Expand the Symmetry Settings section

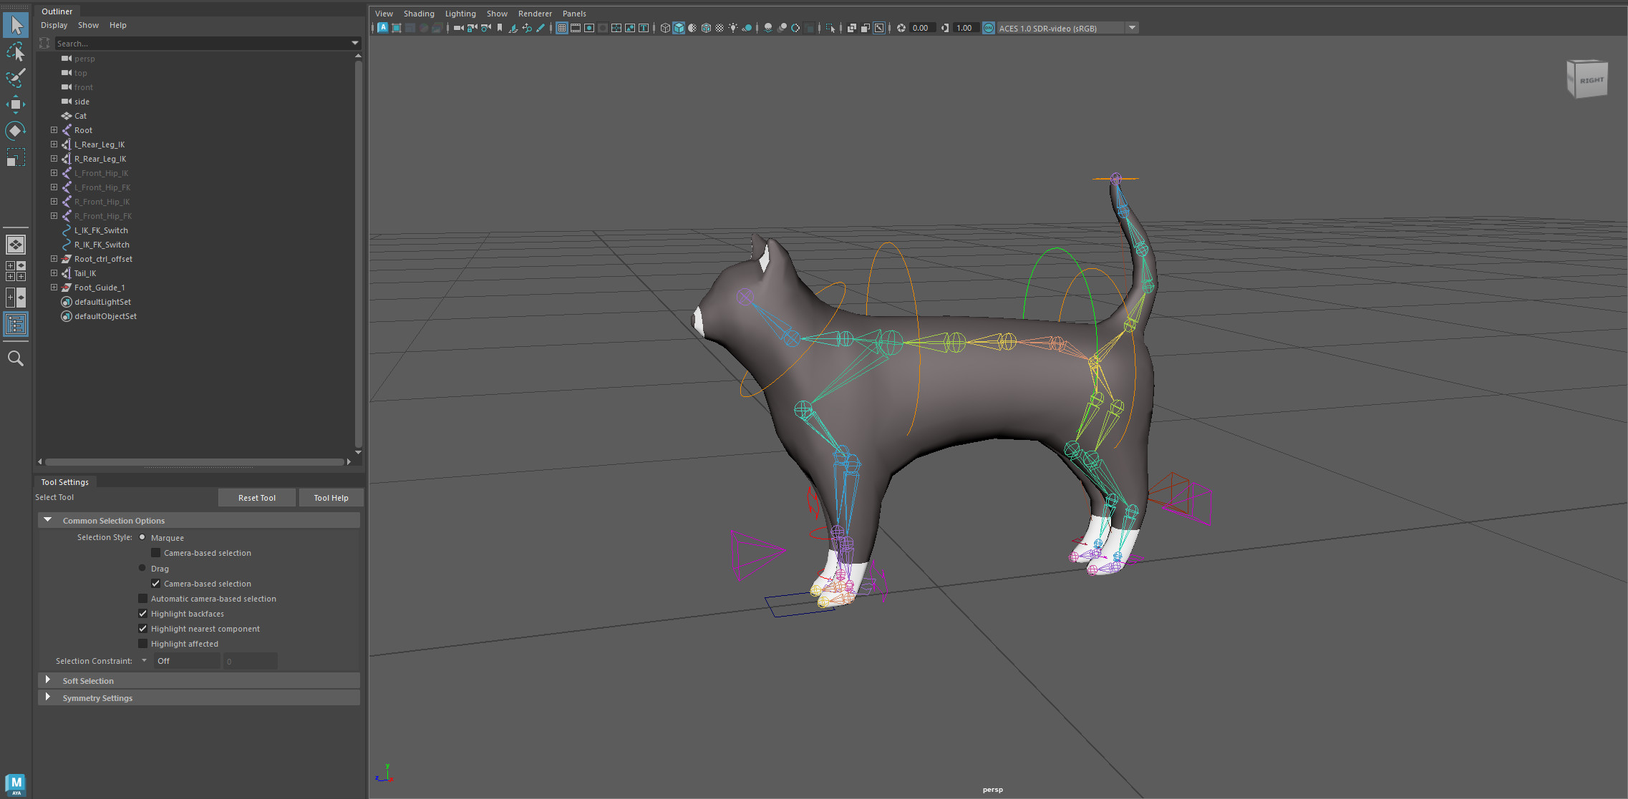tap(48, 697)
